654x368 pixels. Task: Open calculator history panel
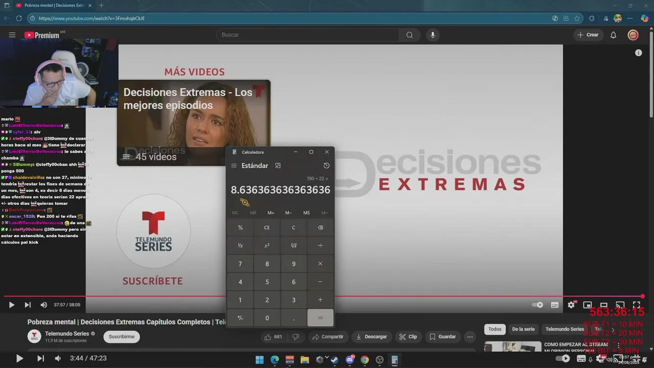click(326, 166)
